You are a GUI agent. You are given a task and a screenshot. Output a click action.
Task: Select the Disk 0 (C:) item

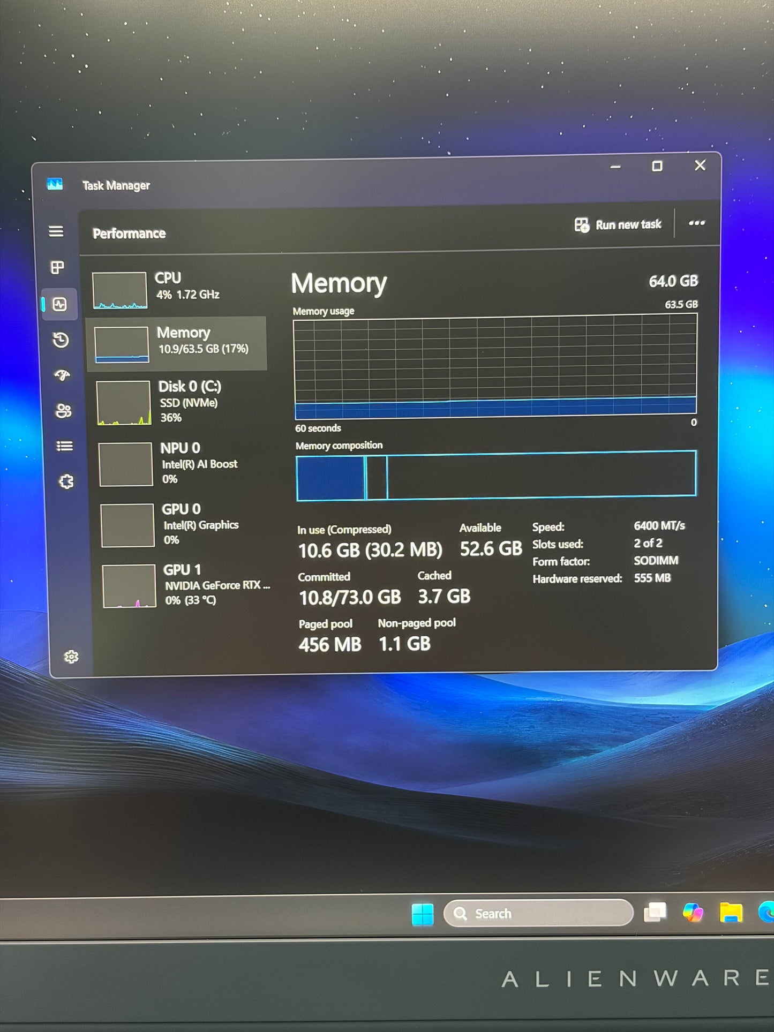click(179, 402)
